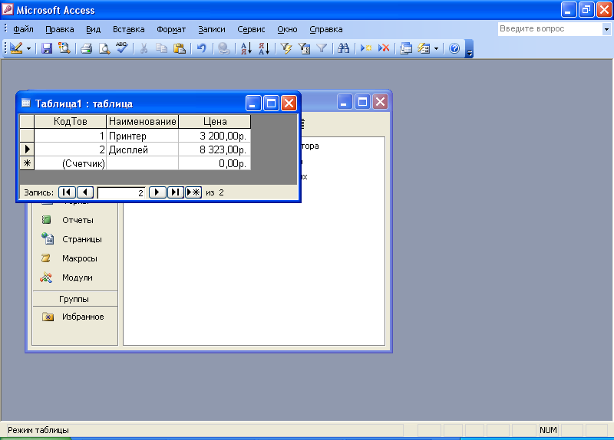This screenshot has width=614, height=440.
Task: Click the Copy icon
Action: [161, 48]
